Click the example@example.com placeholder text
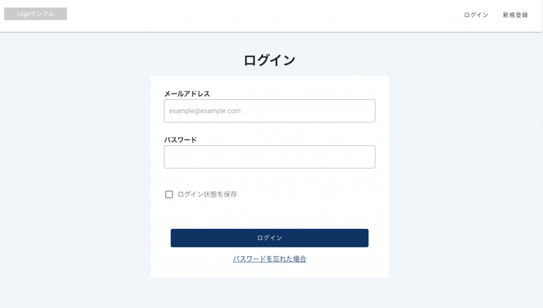 [205, 111]
